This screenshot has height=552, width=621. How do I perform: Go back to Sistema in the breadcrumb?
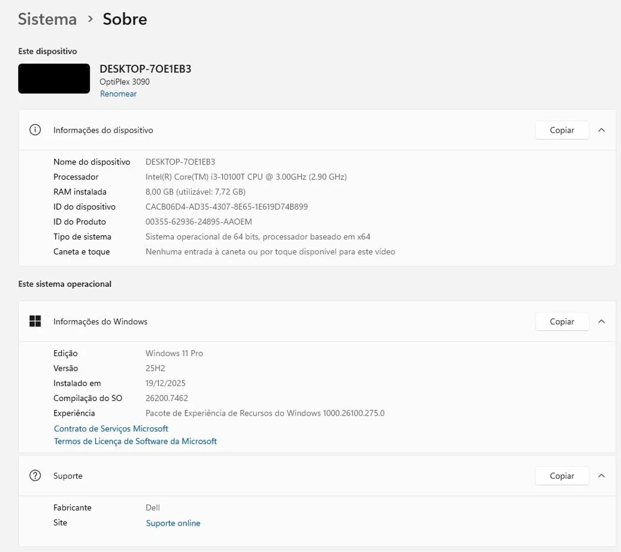[47, 19]
